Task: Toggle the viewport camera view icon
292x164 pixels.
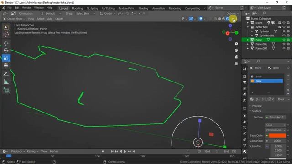Action: click(236, 57)
